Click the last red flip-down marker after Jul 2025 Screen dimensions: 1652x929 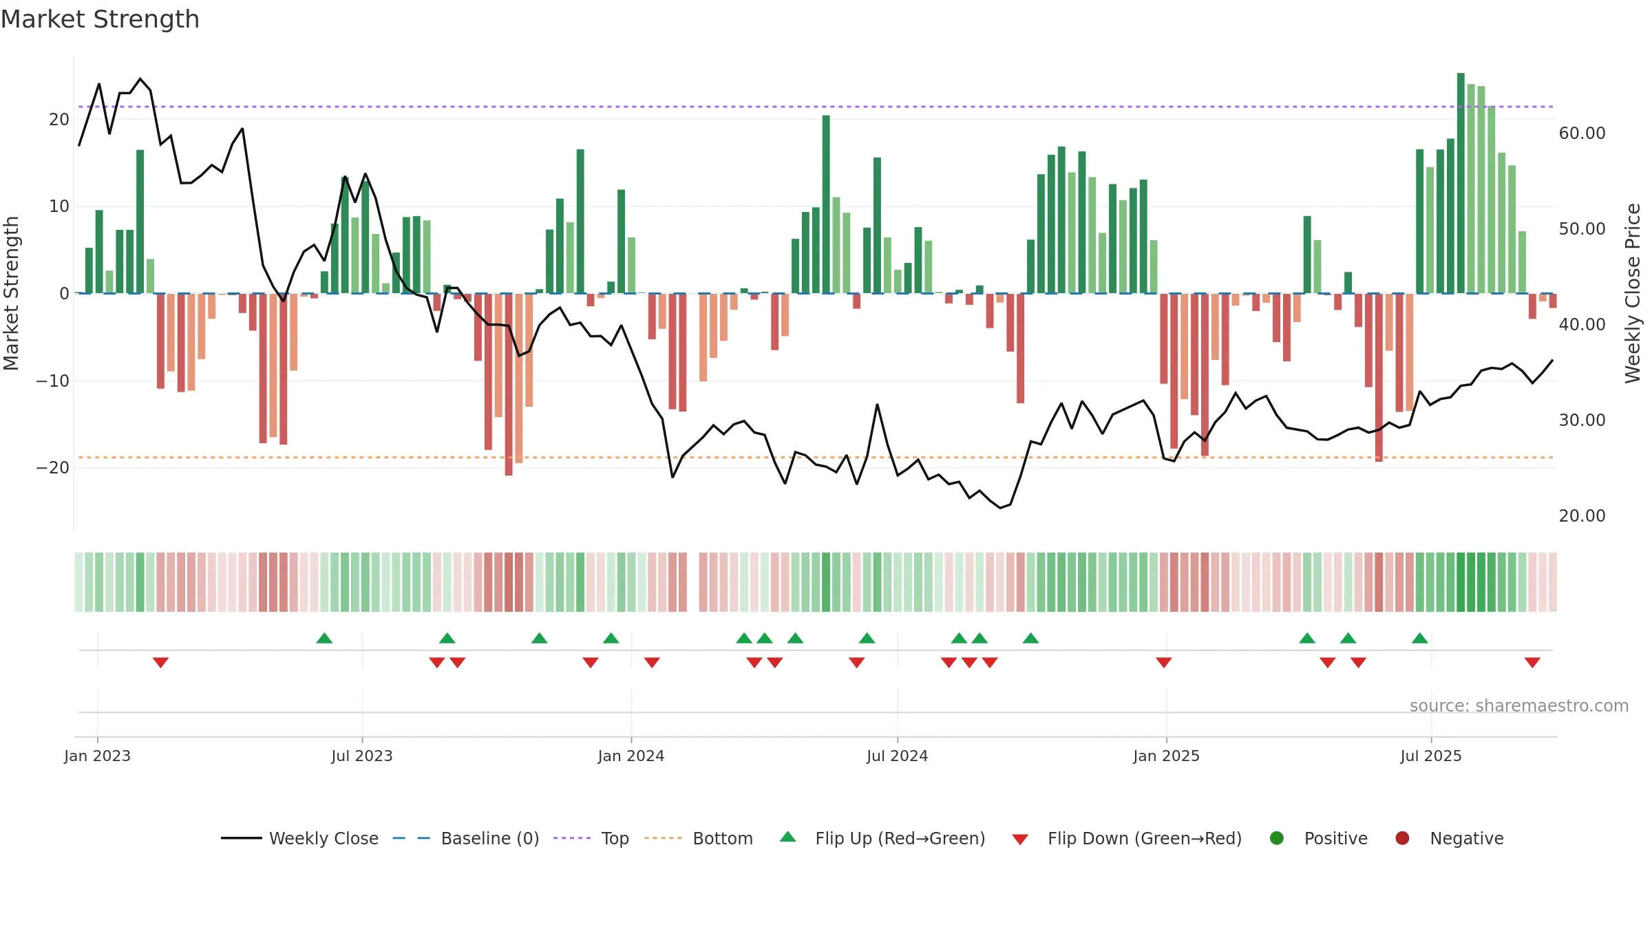(x=1532, y=663)
